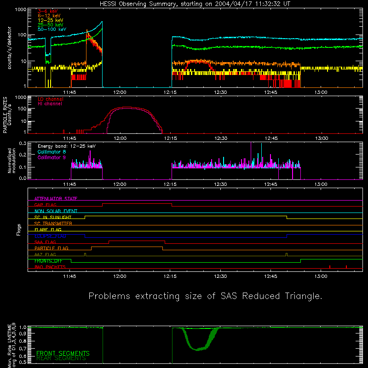Click the 'SC IN SUNLIGHT' flag label

53,217
